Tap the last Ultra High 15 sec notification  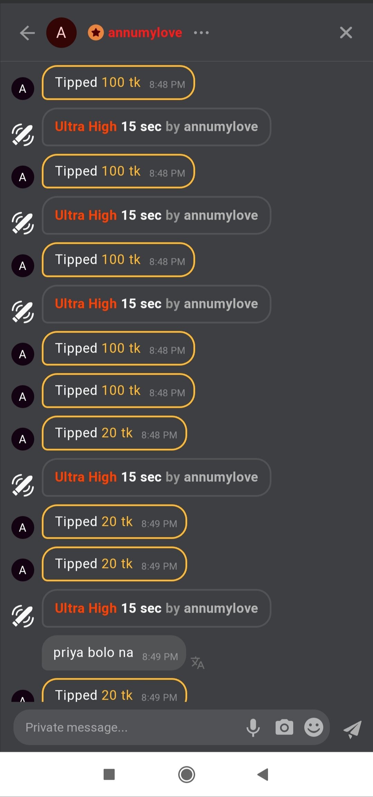click(x=156, y=608)
